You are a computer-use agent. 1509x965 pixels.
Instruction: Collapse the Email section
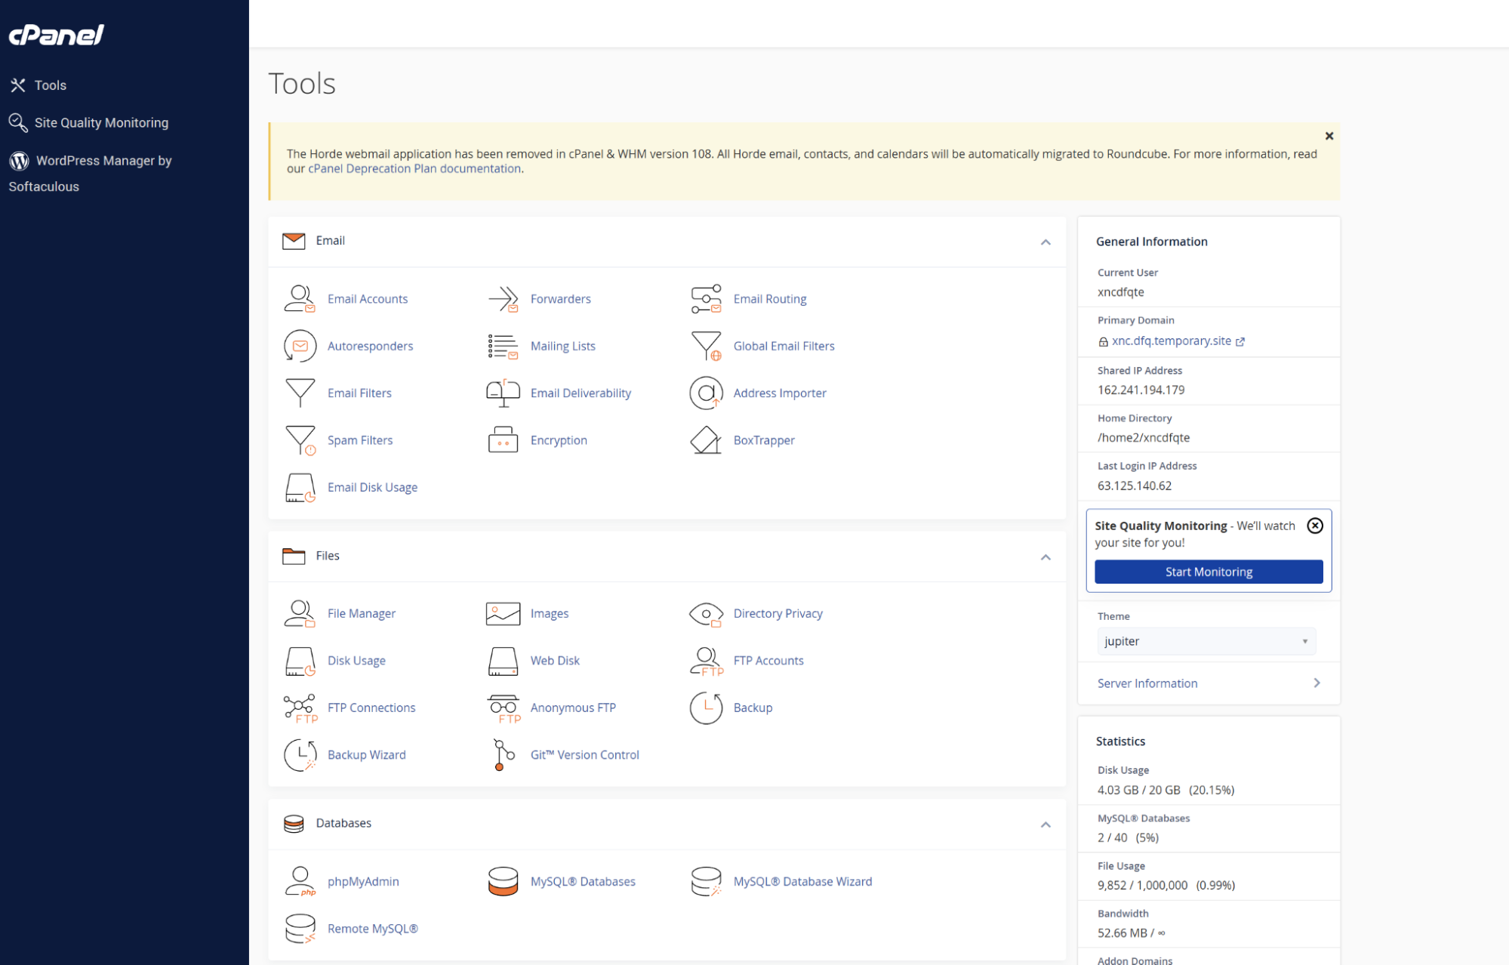click(x=1046, y=242)
